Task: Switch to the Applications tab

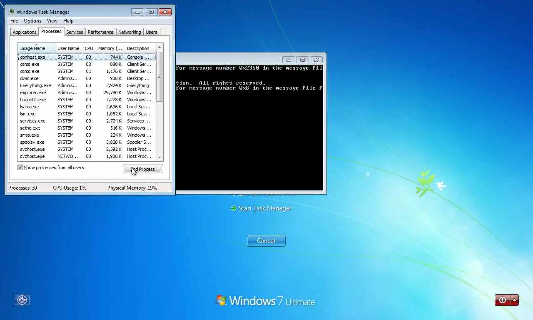Action: (x=25, y=32)
